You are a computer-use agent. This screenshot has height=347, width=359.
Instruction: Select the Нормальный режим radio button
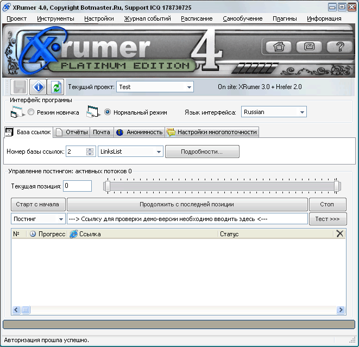pyautogui.click(x=108, y=112)
